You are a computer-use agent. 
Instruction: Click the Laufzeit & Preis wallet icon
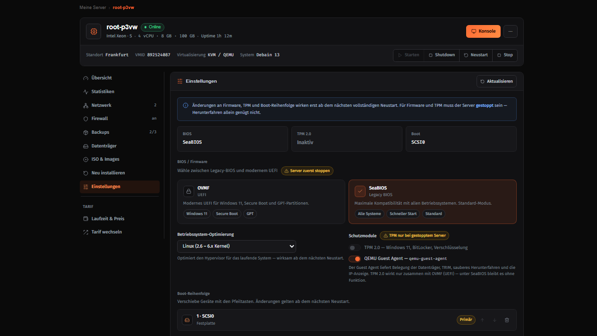(x=85, y=219)
